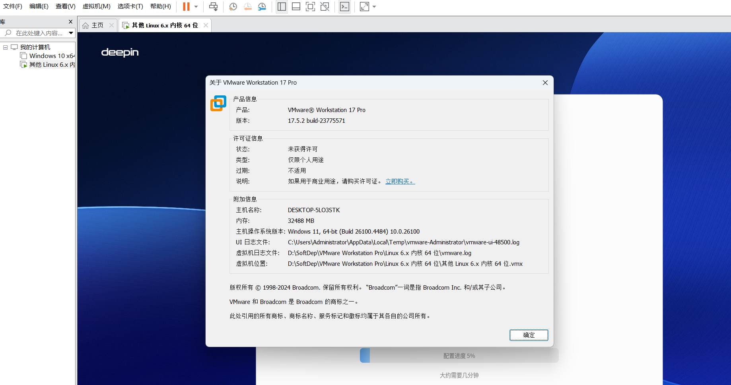Open the 编辑(E) menu
The height and width of the screenshot is (385, 731).
(39, 6)
